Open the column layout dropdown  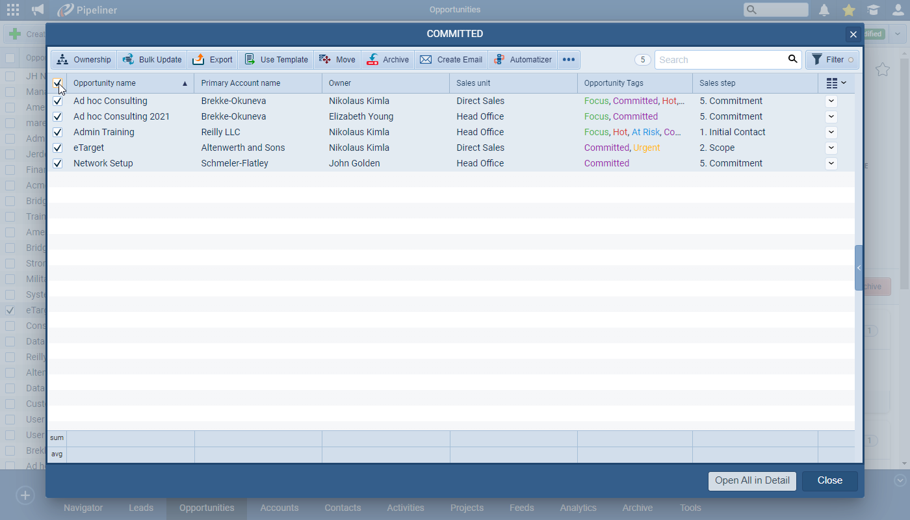coord(836,83)
